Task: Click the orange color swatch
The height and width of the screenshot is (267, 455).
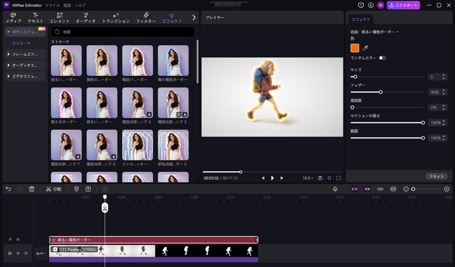Action: [x=355, y=48]
